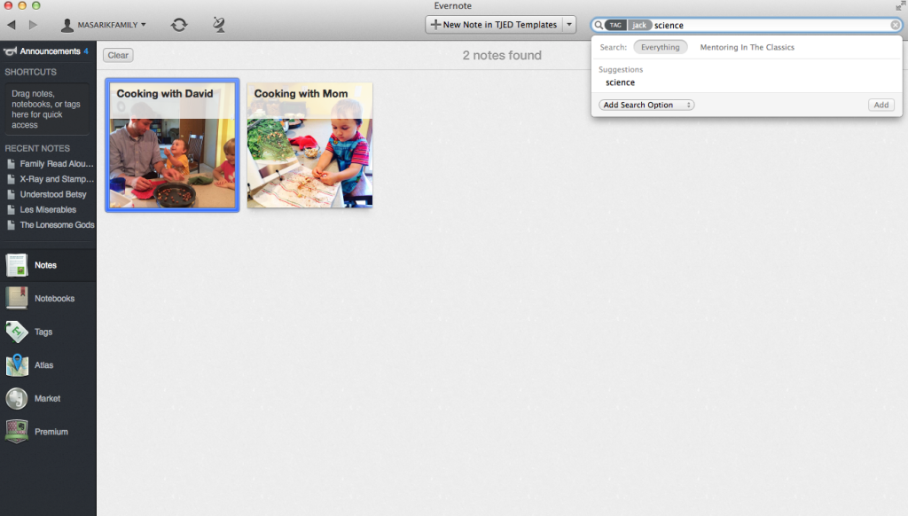Open recent note Family Read Alou...
The width and height of the screenshot is (908, 516).
(57, 164)
